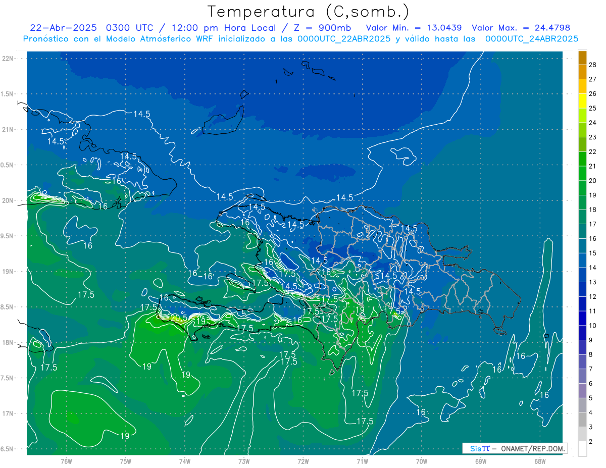
Task: Click the color bar label 7
Action: coord(591,369)
